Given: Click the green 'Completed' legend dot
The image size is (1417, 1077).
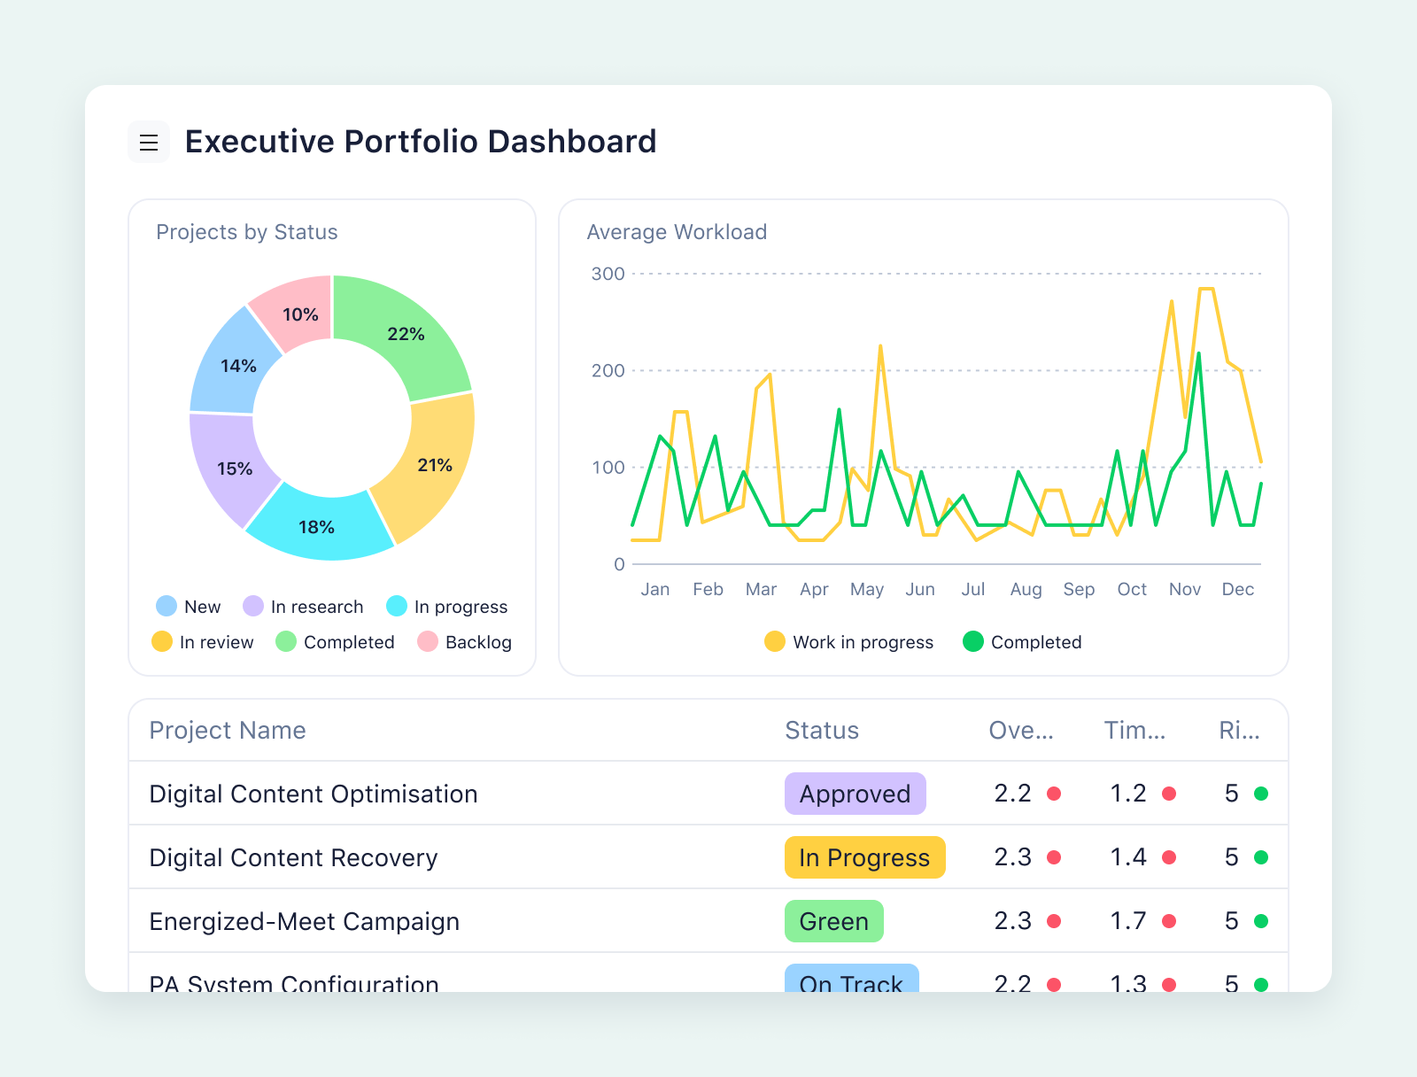Looking at the screenshot, I should (x=285, y=642).
